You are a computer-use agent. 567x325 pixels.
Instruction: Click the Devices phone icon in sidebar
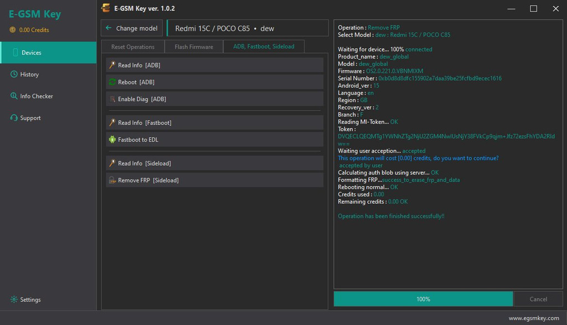[x=15, y=53]
